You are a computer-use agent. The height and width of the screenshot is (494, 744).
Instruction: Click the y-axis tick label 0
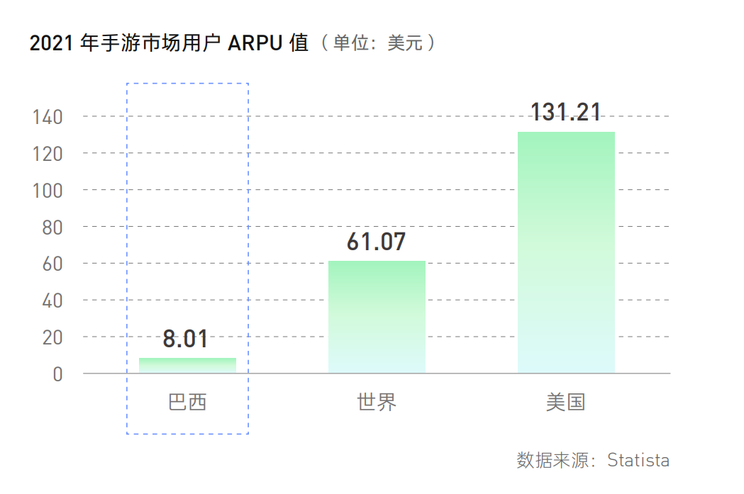click(x=57, y=374)
